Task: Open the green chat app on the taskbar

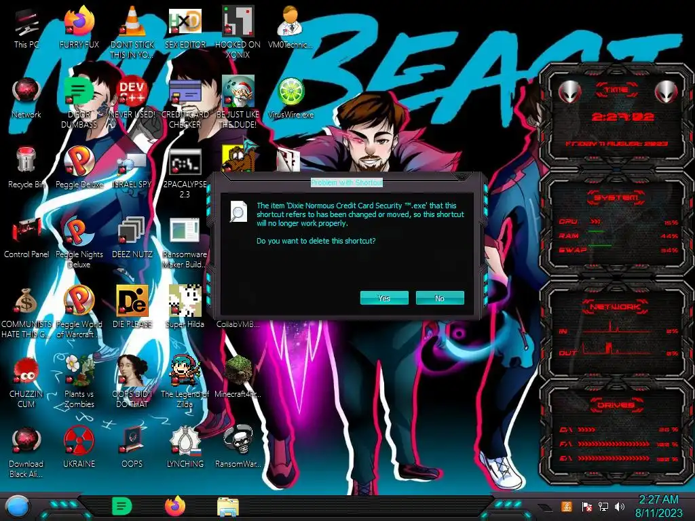Action: 122,506
